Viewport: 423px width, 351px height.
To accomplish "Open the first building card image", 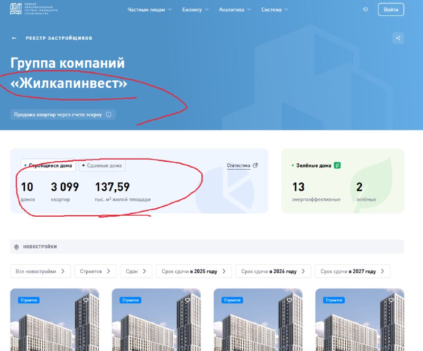I will (x=54, y=320).
